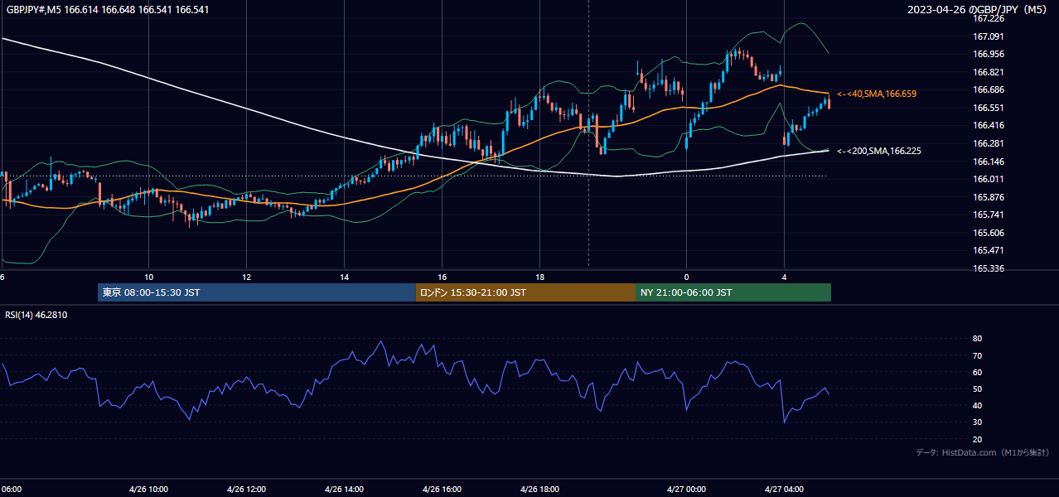Click the chart title 2023-04-26 のGBP/JPY (M5)

(x=979, y=9)
